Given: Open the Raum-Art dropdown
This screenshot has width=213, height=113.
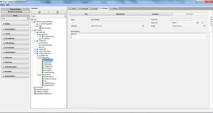Looking at the screenshot, I should (x=197, y=23).
